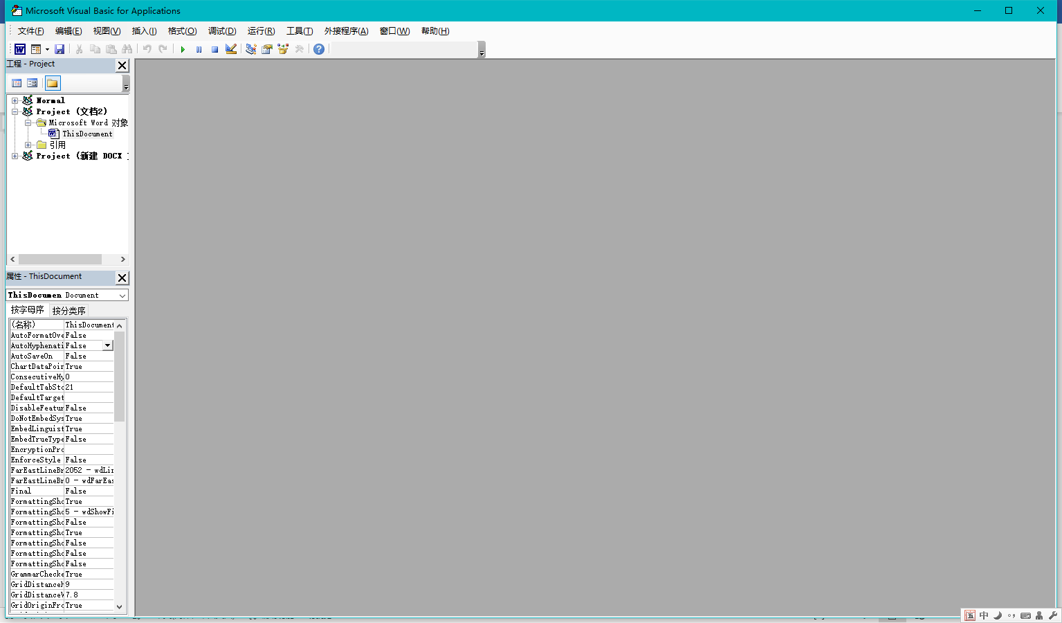Image resolution: width=1062 pixels, height=623 pixels.
Task: Insert UserForm toolbar button
Action: pyautogui.click(x=36, y=49)
